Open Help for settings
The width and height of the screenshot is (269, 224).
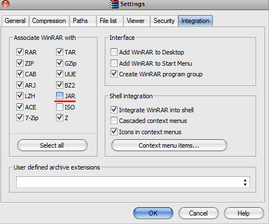pyautogui.click(x=244, y=213)
